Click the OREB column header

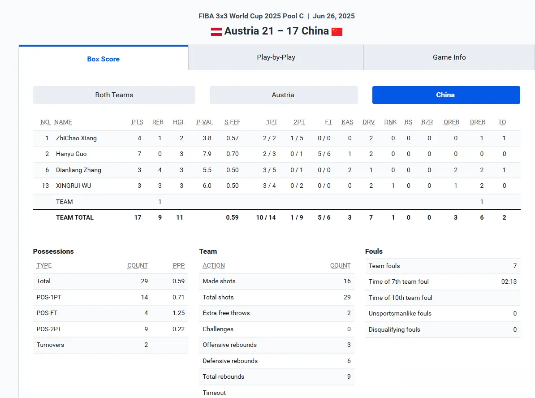[451, 122]
